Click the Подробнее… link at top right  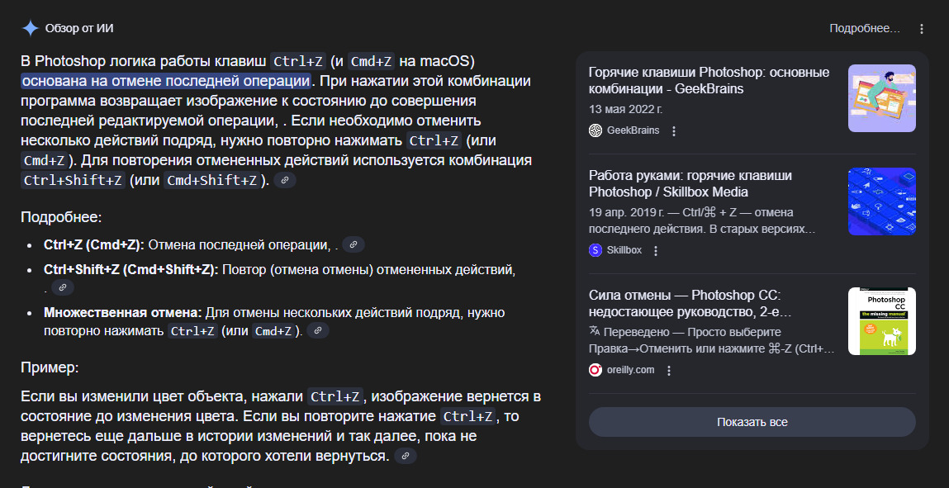coord(865,28)
